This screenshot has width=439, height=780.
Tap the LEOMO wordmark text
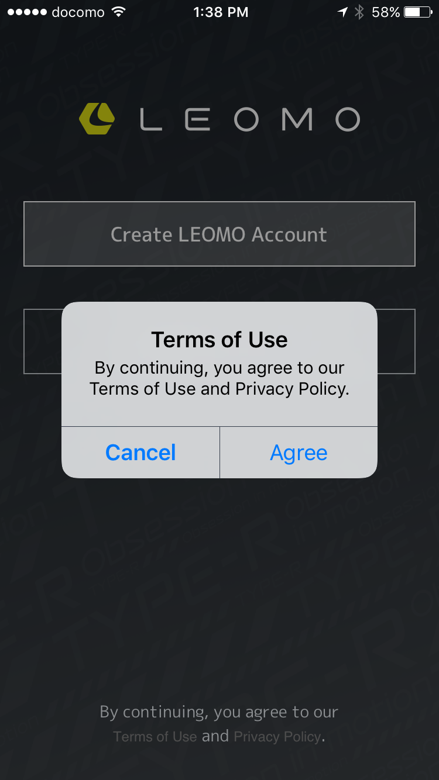coord(249,119)
